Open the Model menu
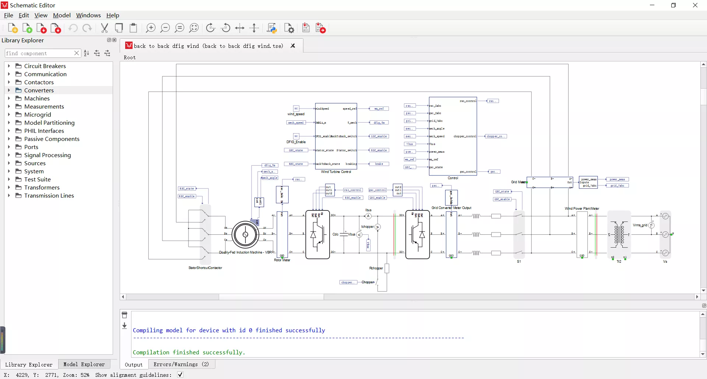This screenshot has height=379, width=707. [61, 15]
